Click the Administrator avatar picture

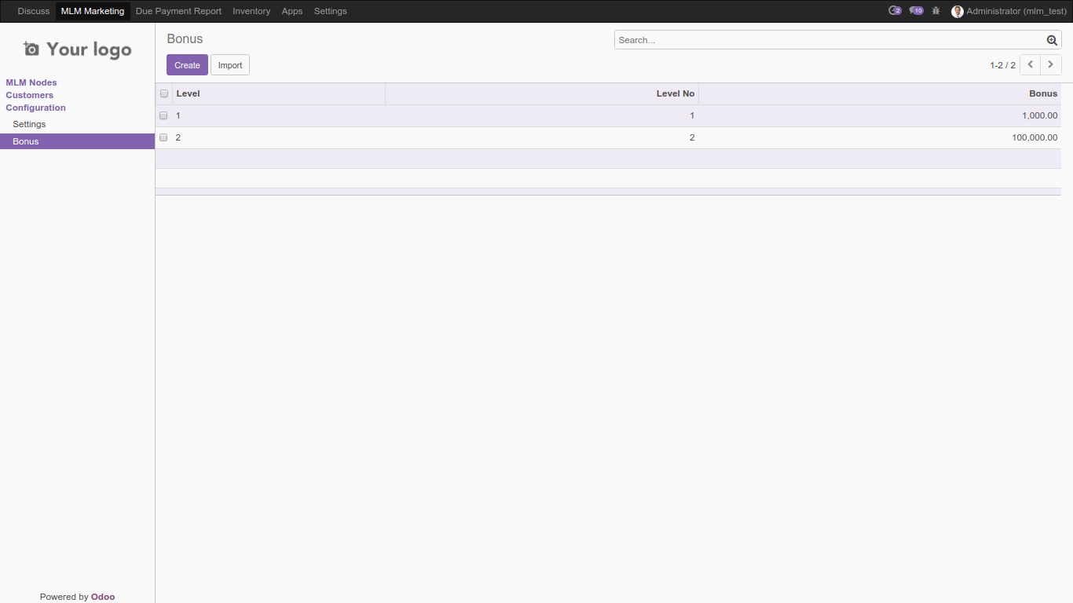coord(957,11)
